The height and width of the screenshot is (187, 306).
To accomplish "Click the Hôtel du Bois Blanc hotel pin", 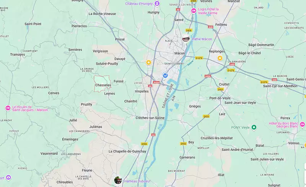I will [302, 124].
